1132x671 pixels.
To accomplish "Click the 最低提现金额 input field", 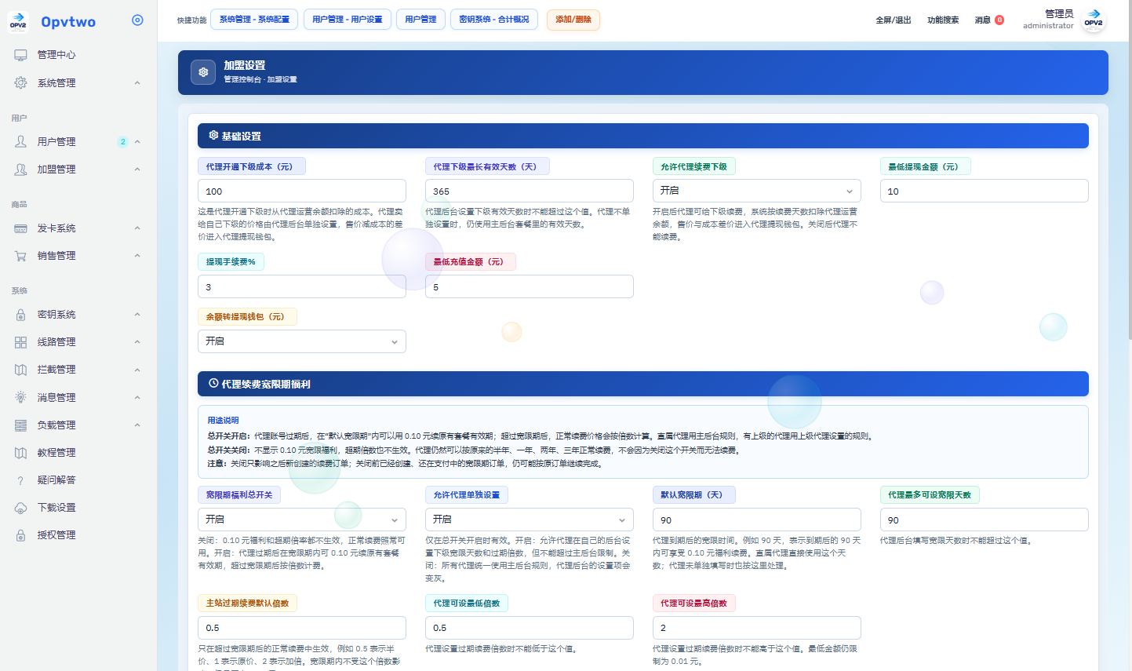I will [985, 191].
